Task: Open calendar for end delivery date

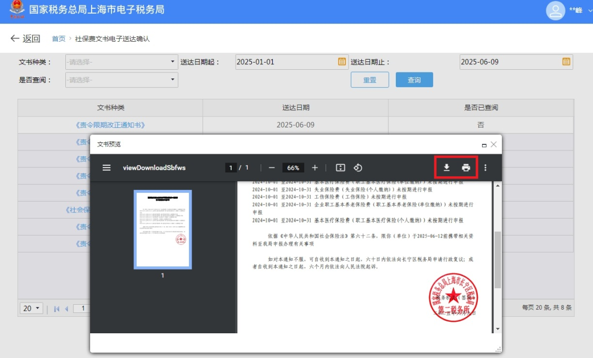Action: click(566, 62)
